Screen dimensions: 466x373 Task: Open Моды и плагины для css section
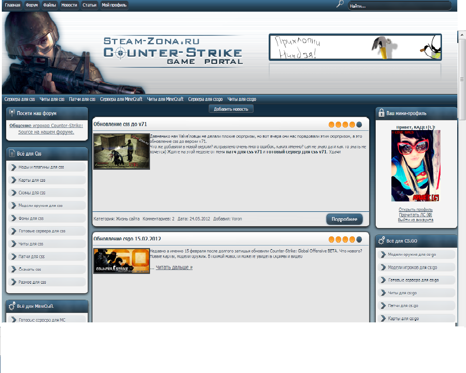tap(41, 167)
